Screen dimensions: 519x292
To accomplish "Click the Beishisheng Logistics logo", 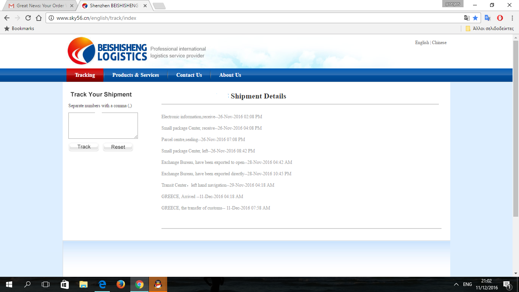I will coord(107,51).
